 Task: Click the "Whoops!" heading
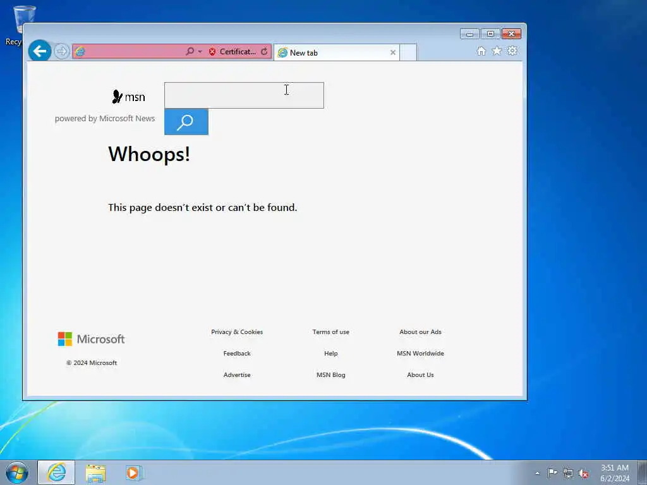point(149,154)
